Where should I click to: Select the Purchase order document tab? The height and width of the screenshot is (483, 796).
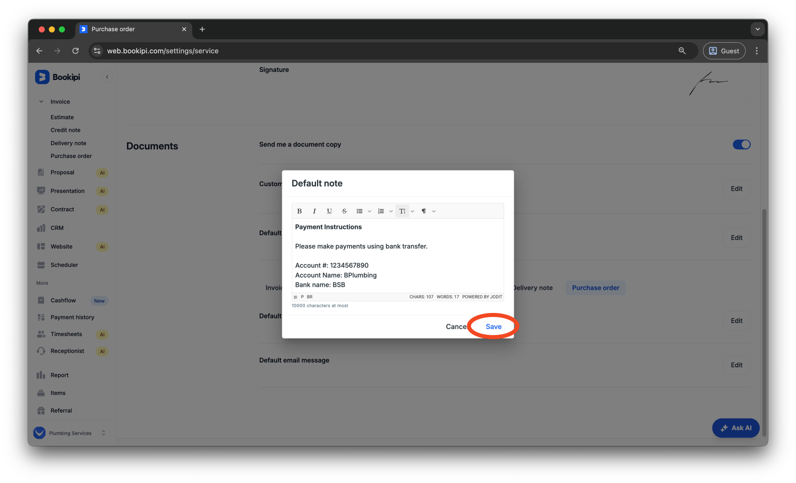tap(596, 288)
